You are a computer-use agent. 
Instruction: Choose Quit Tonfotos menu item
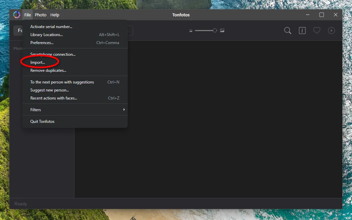tap(75, 121)
